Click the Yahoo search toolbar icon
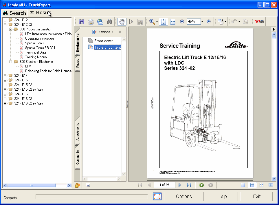Screen dimensions: 279x205 259,21
